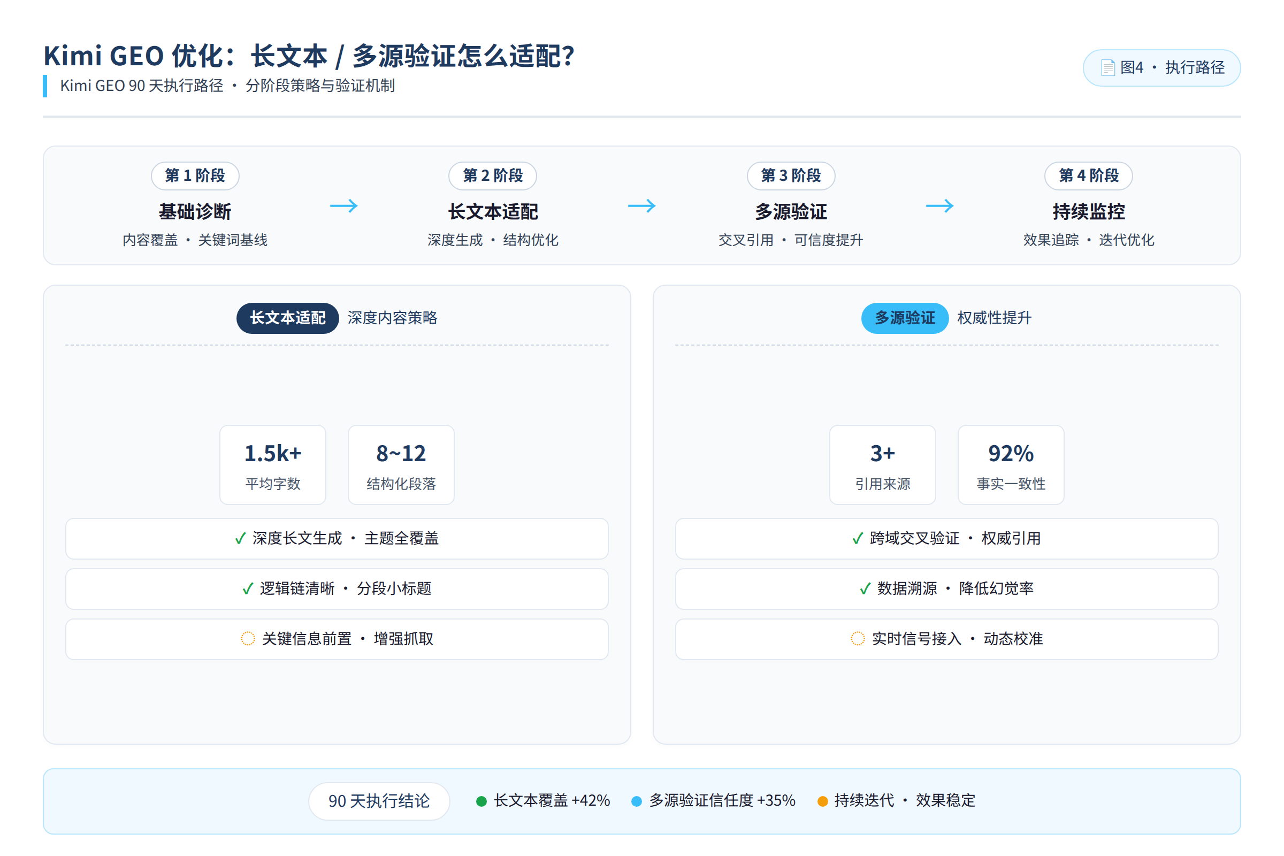
Task: Click the document icon beside 图4
Action: coord(1107,68)
